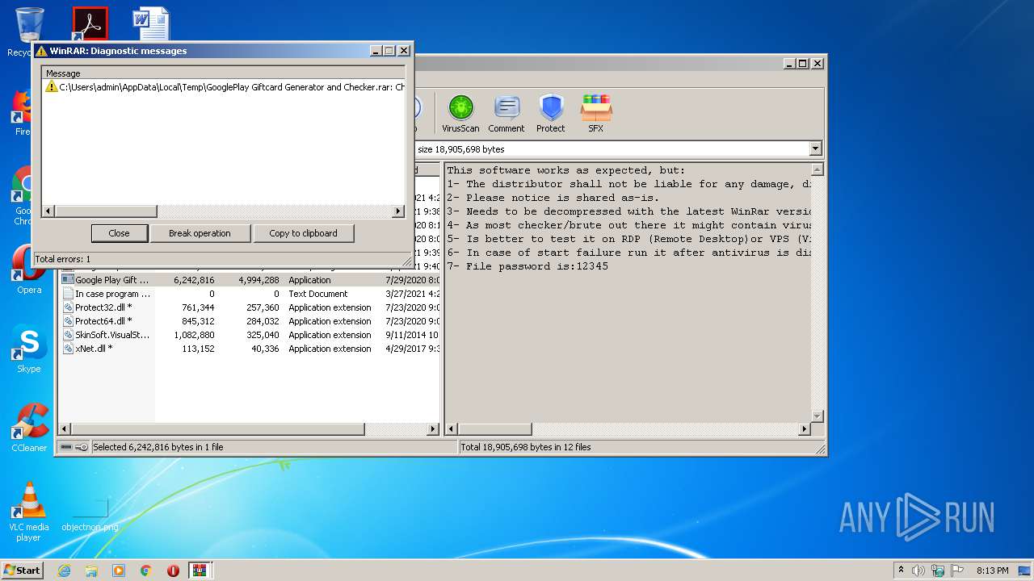
Task: Open Adobe Acrobat desktop shortcut
Action: pos(90,23)
